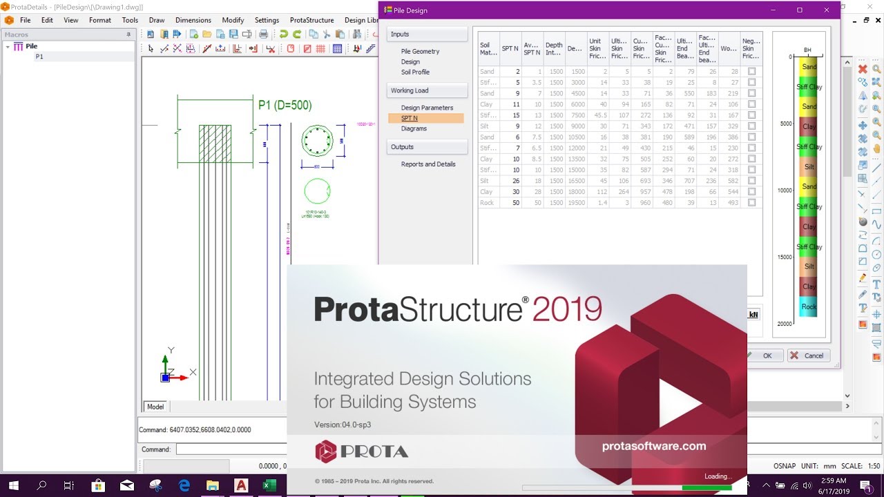Activate the Zoom magnifier tool

click(876, 69)
